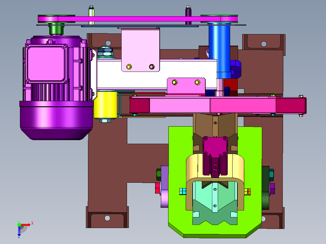Select the dark blue clevis near the shaft
Screen dimensions: 326x244
pos(236,69)
